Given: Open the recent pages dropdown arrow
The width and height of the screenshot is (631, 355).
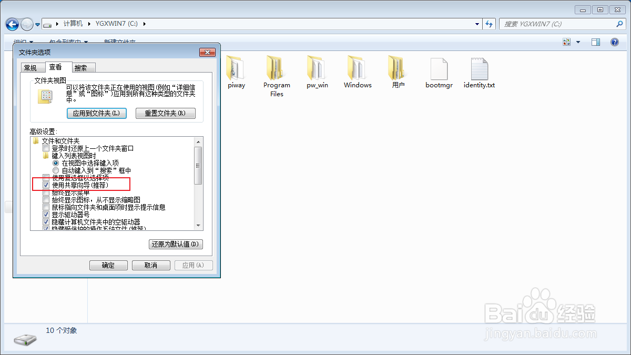Looking at the screenshot, I should pyautogui.click(x=38, y=25).
